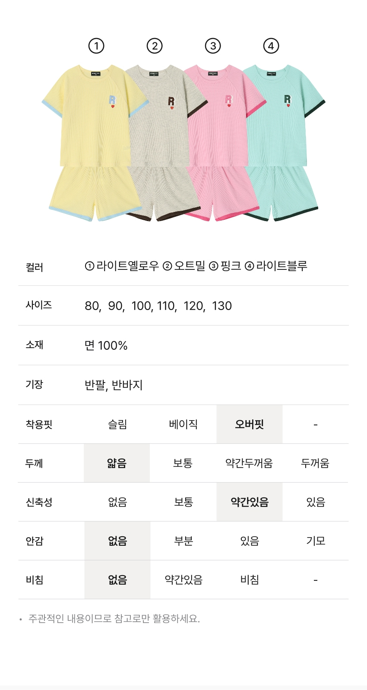Screen dimensions: 367x690
Task: Click the circled number 3 icon
Action: 213,46
